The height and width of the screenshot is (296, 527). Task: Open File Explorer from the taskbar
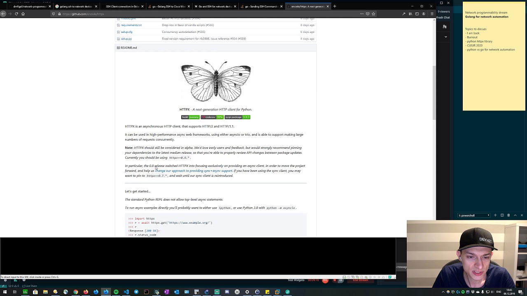point(45,292)
